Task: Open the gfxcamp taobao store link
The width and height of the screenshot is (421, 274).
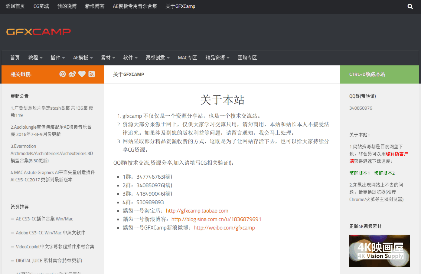Action: pos(197,211)
